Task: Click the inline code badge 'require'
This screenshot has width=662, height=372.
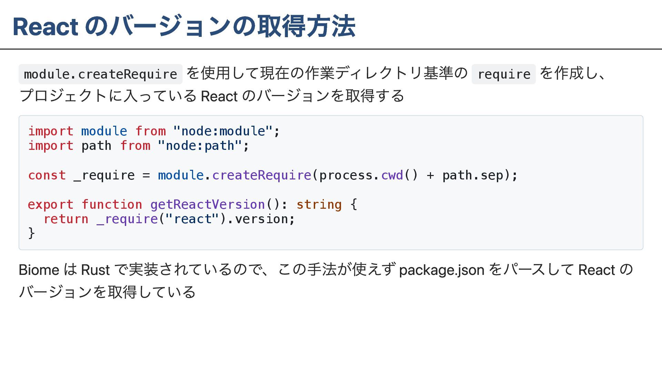Action: tap(503, 74)
